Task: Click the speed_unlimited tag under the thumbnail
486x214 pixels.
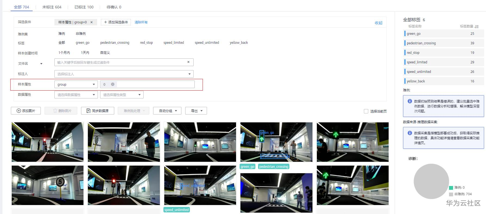Action: [177, 210]
